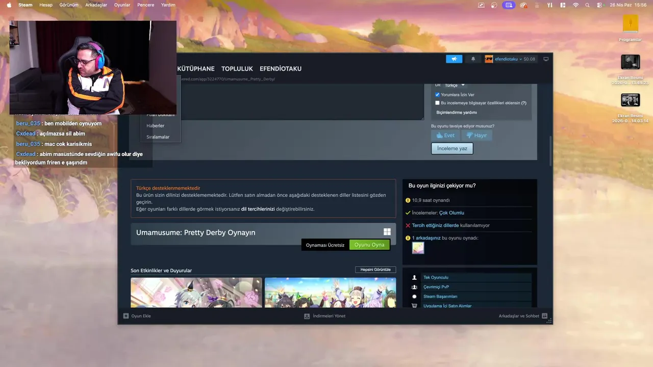Image resolution: width=653 pixels, height=367 pixels.
Task: Click the menu bar date and time
Action: [x=628, y=5]
